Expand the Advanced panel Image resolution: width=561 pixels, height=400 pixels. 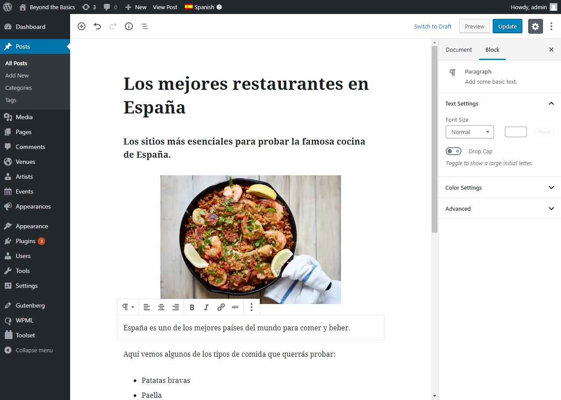pos(499,209)
